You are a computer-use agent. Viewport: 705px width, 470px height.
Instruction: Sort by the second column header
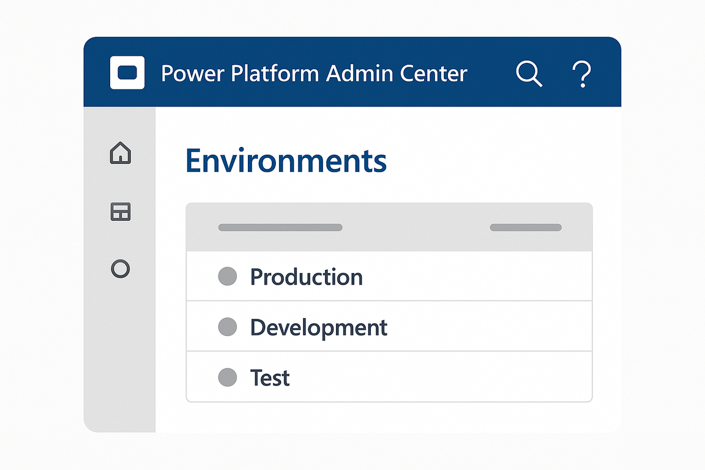(526, 228)
